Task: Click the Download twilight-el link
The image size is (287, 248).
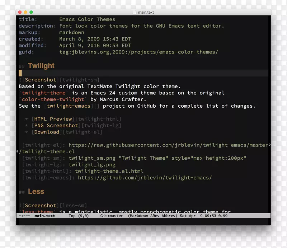Action: pyautogui.click(x=47, y=132)
